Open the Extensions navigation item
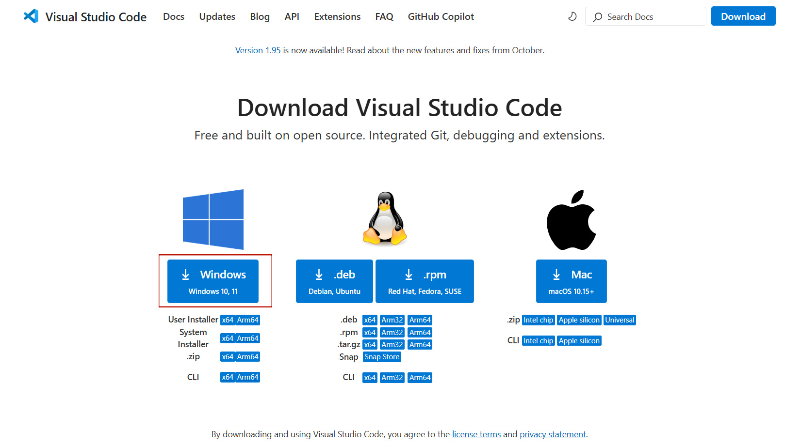Image resolution: width=801 pixels, height=444 pixels. [337, 16]
